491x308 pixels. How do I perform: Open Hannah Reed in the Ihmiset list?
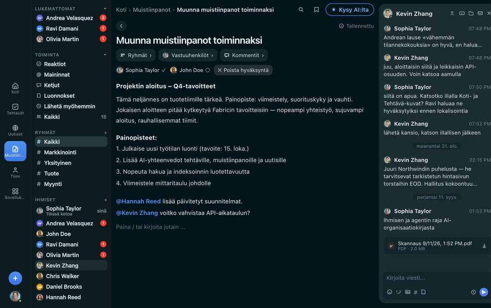click(71, 297)
